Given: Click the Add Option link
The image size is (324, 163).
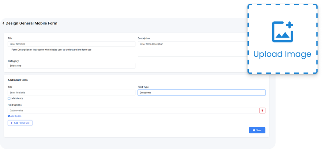Looking at the screenshot, I should 16,116.
